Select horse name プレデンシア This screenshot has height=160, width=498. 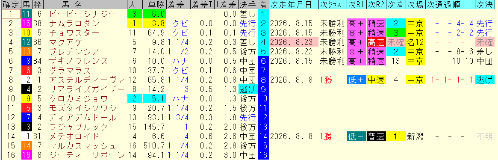coord(75,51)
